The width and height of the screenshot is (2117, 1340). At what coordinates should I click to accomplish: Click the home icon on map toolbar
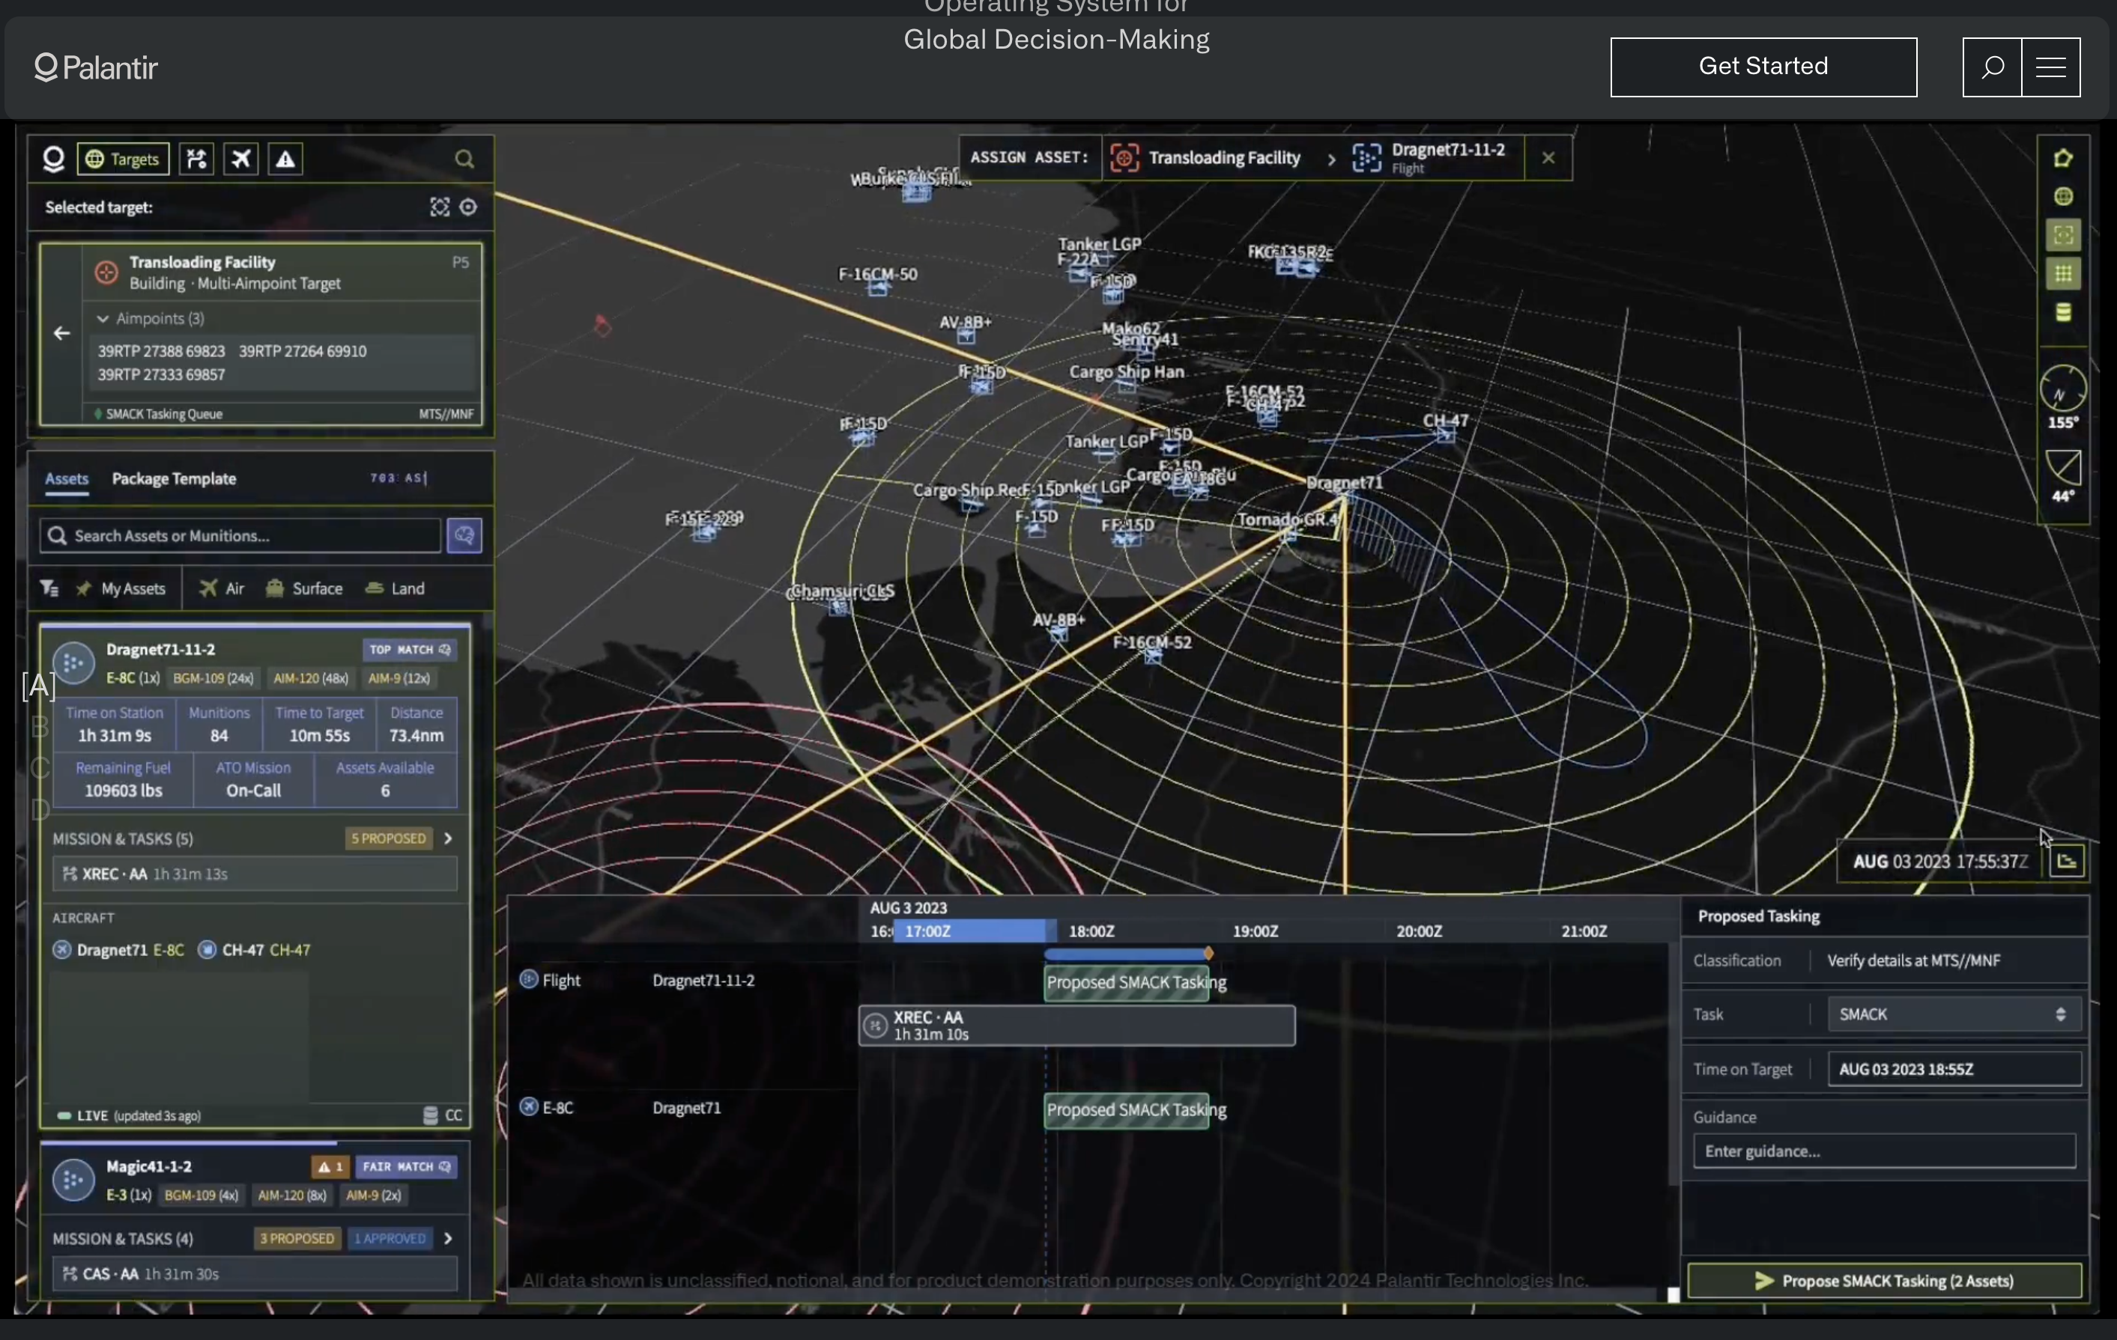[2062, 158]
